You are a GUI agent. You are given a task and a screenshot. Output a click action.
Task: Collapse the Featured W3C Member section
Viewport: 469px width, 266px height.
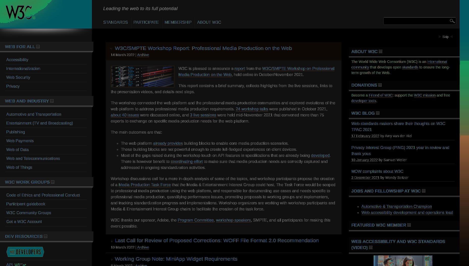point(409,225)
